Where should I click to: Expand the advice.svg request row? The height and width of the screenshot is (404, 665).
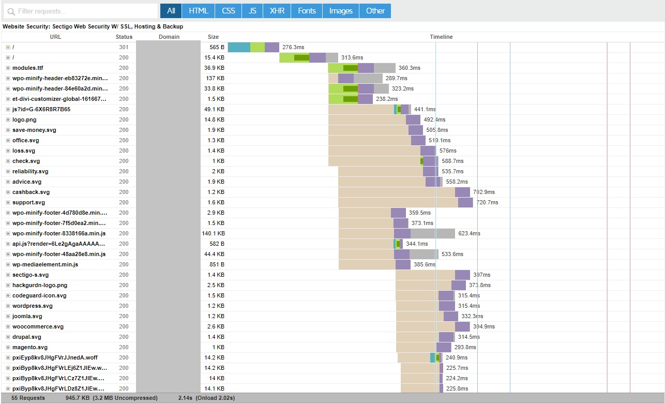[8, 182]
